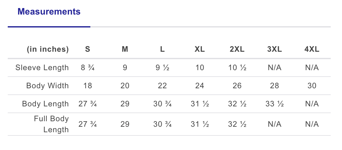342x150 pixels.
Task: Click Sleeve Length value 10 ½ for 2XL
Action: click(237, 68)
